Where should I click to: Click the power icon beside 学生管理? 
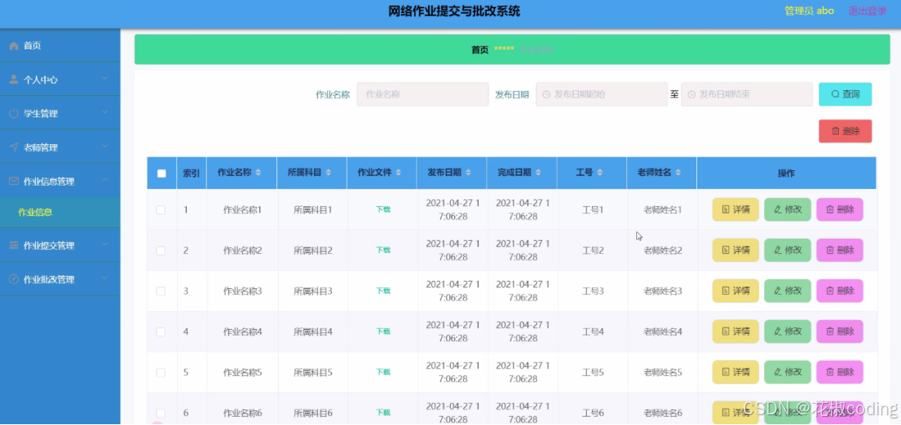(x=14, y=113)
